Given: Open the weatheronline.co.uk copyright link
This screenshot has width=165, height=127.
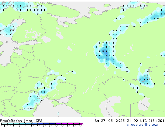Looking at the screenshot, I should pos(143,125).
